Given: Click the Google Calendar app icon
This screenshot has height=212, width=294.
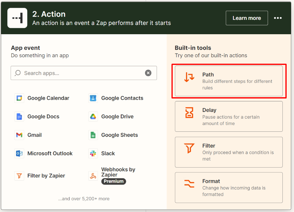Looking at the screenshot, I should 19,98.
